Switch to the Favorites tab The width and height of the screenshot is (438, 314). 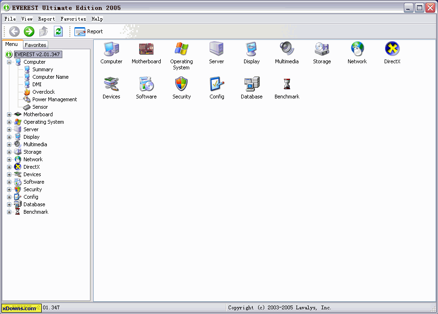pyautogui.click(x=36, y=45)
